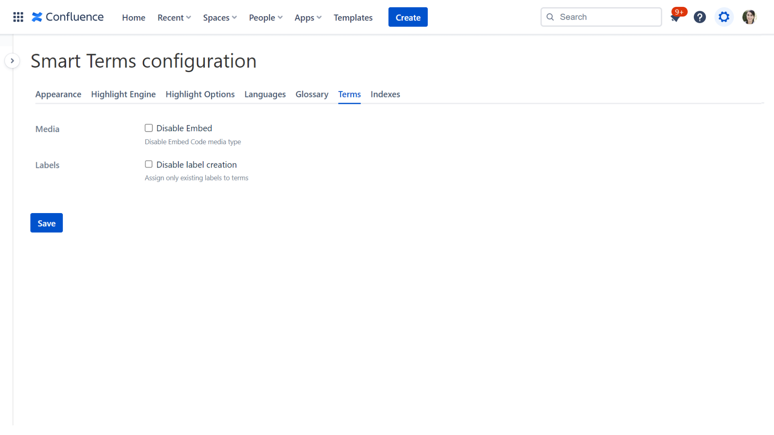Select the Indexes tab
This screenshot has width=774, height=435.
click(x=385, y=94)
